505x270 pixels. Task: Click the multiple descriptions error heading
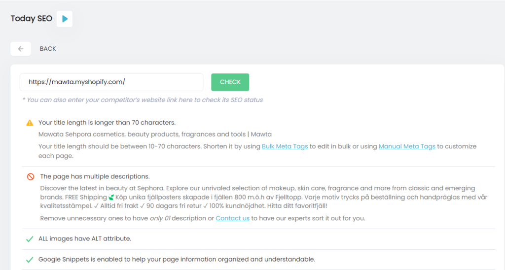tap(95, 176)
